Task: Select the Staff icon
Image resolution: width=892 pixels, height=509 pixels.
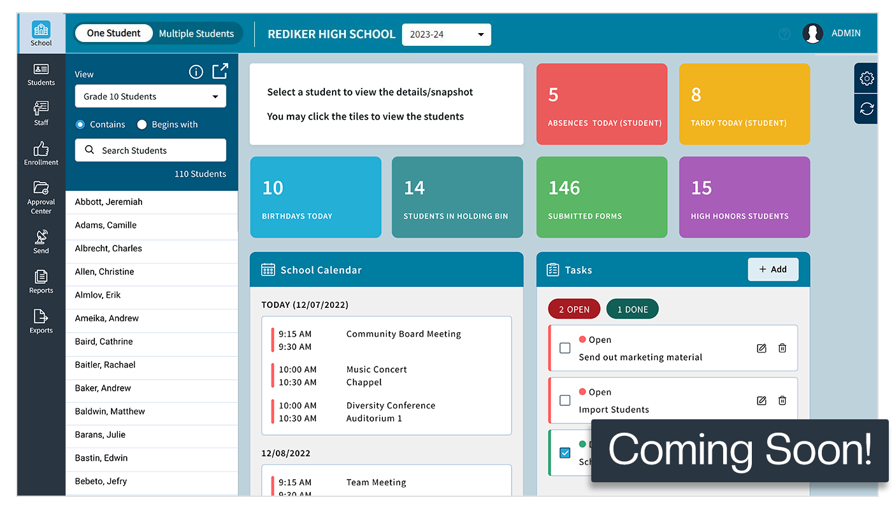Action: tap(41, 113)
